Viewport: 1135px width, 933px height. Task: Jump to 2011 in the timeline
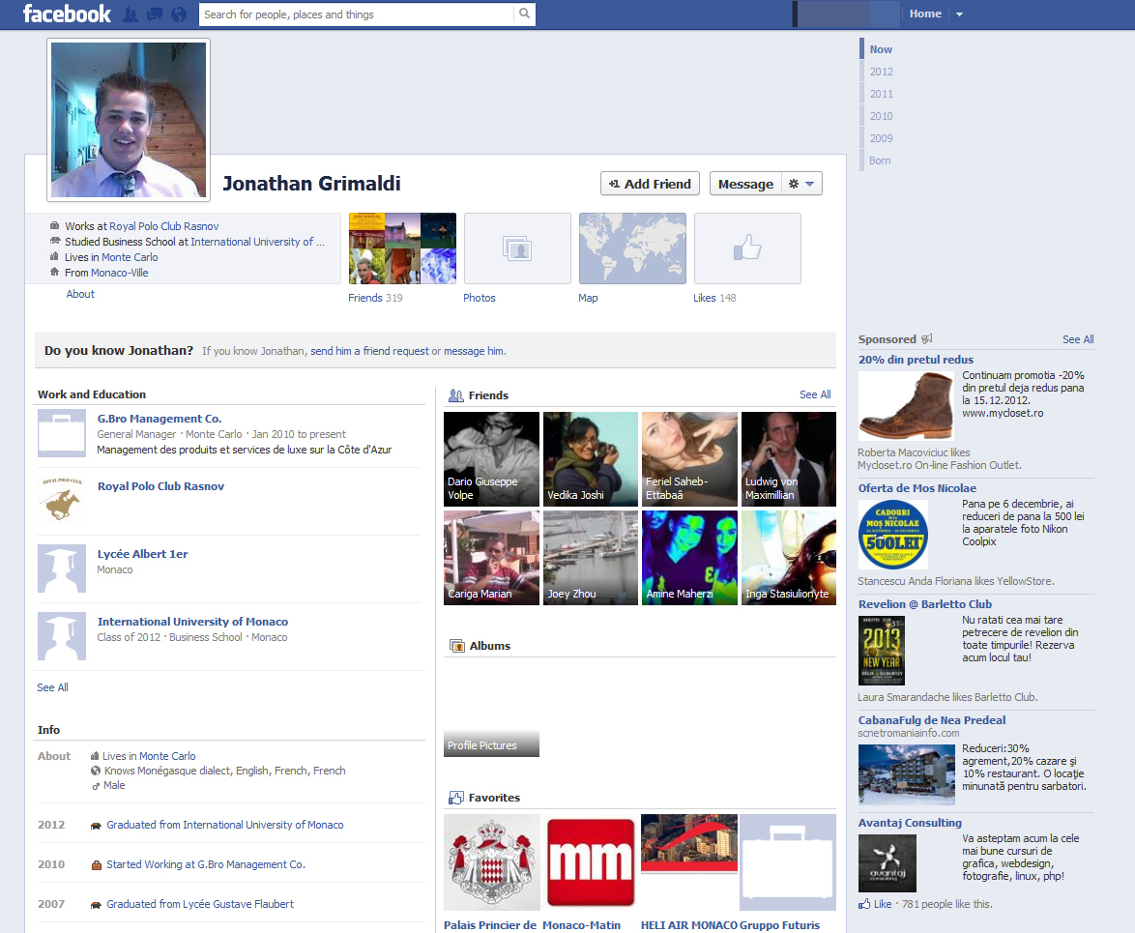coord(881,94)
